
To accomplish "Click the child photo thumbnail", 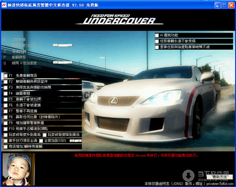I will pyautogui.click(x=18, y=169).
